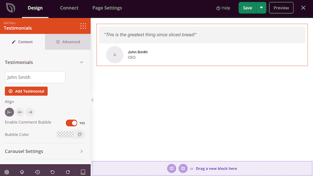Click the John Smith name in preview

[x=138, y=52]
